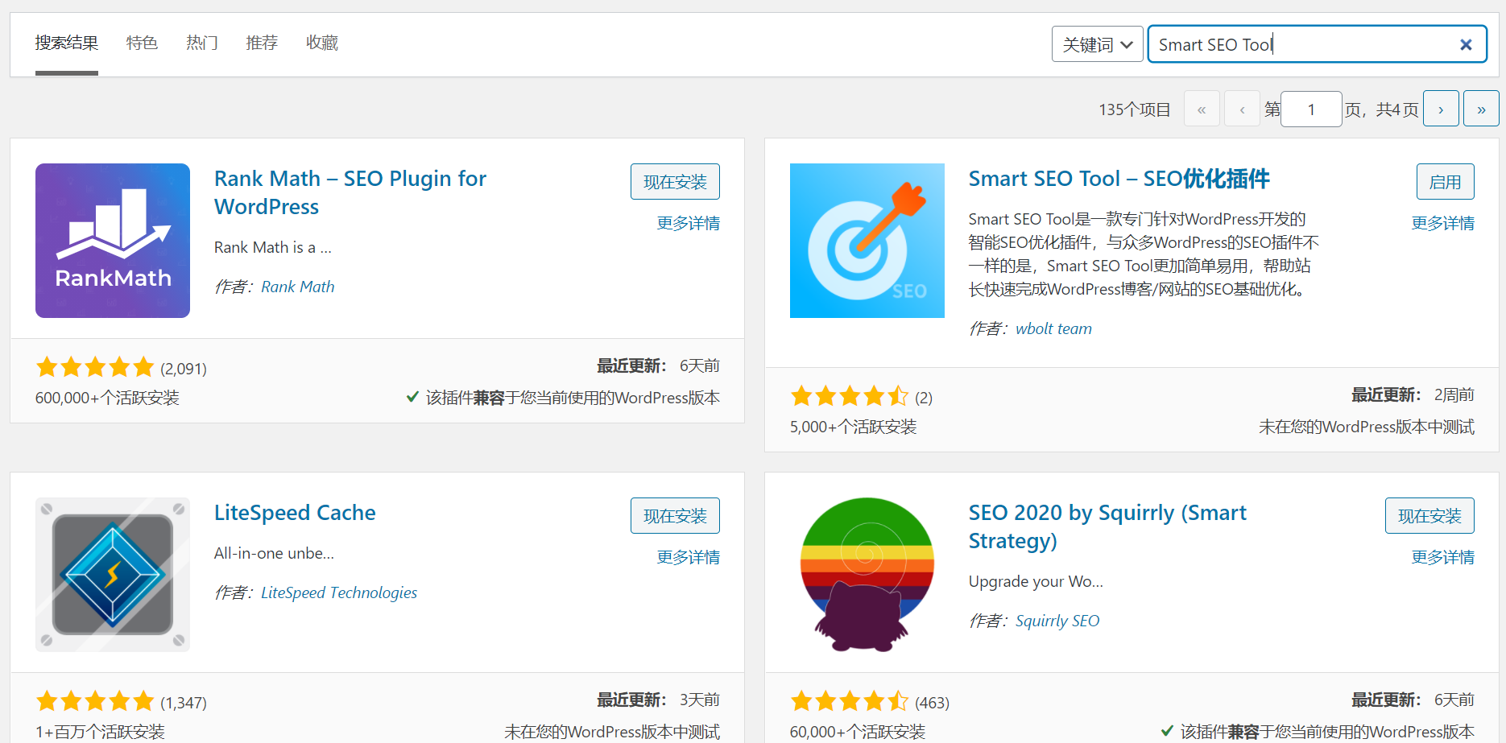This screenshot has height=743, width=1506.
Task: Install LiteSpeed Cache plugin now
Action: [675, 516]
